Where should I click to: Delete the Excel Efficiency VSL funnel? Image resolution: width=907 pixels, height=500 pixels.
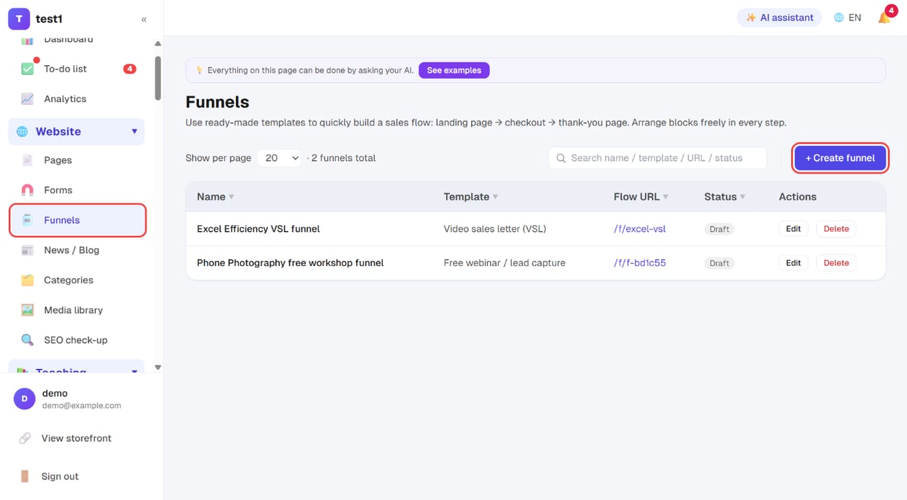[836, 229]
